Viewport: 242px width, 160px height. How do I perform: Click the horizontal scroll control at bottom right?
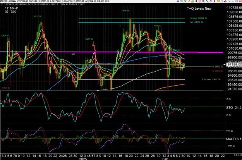coord(238,155)
